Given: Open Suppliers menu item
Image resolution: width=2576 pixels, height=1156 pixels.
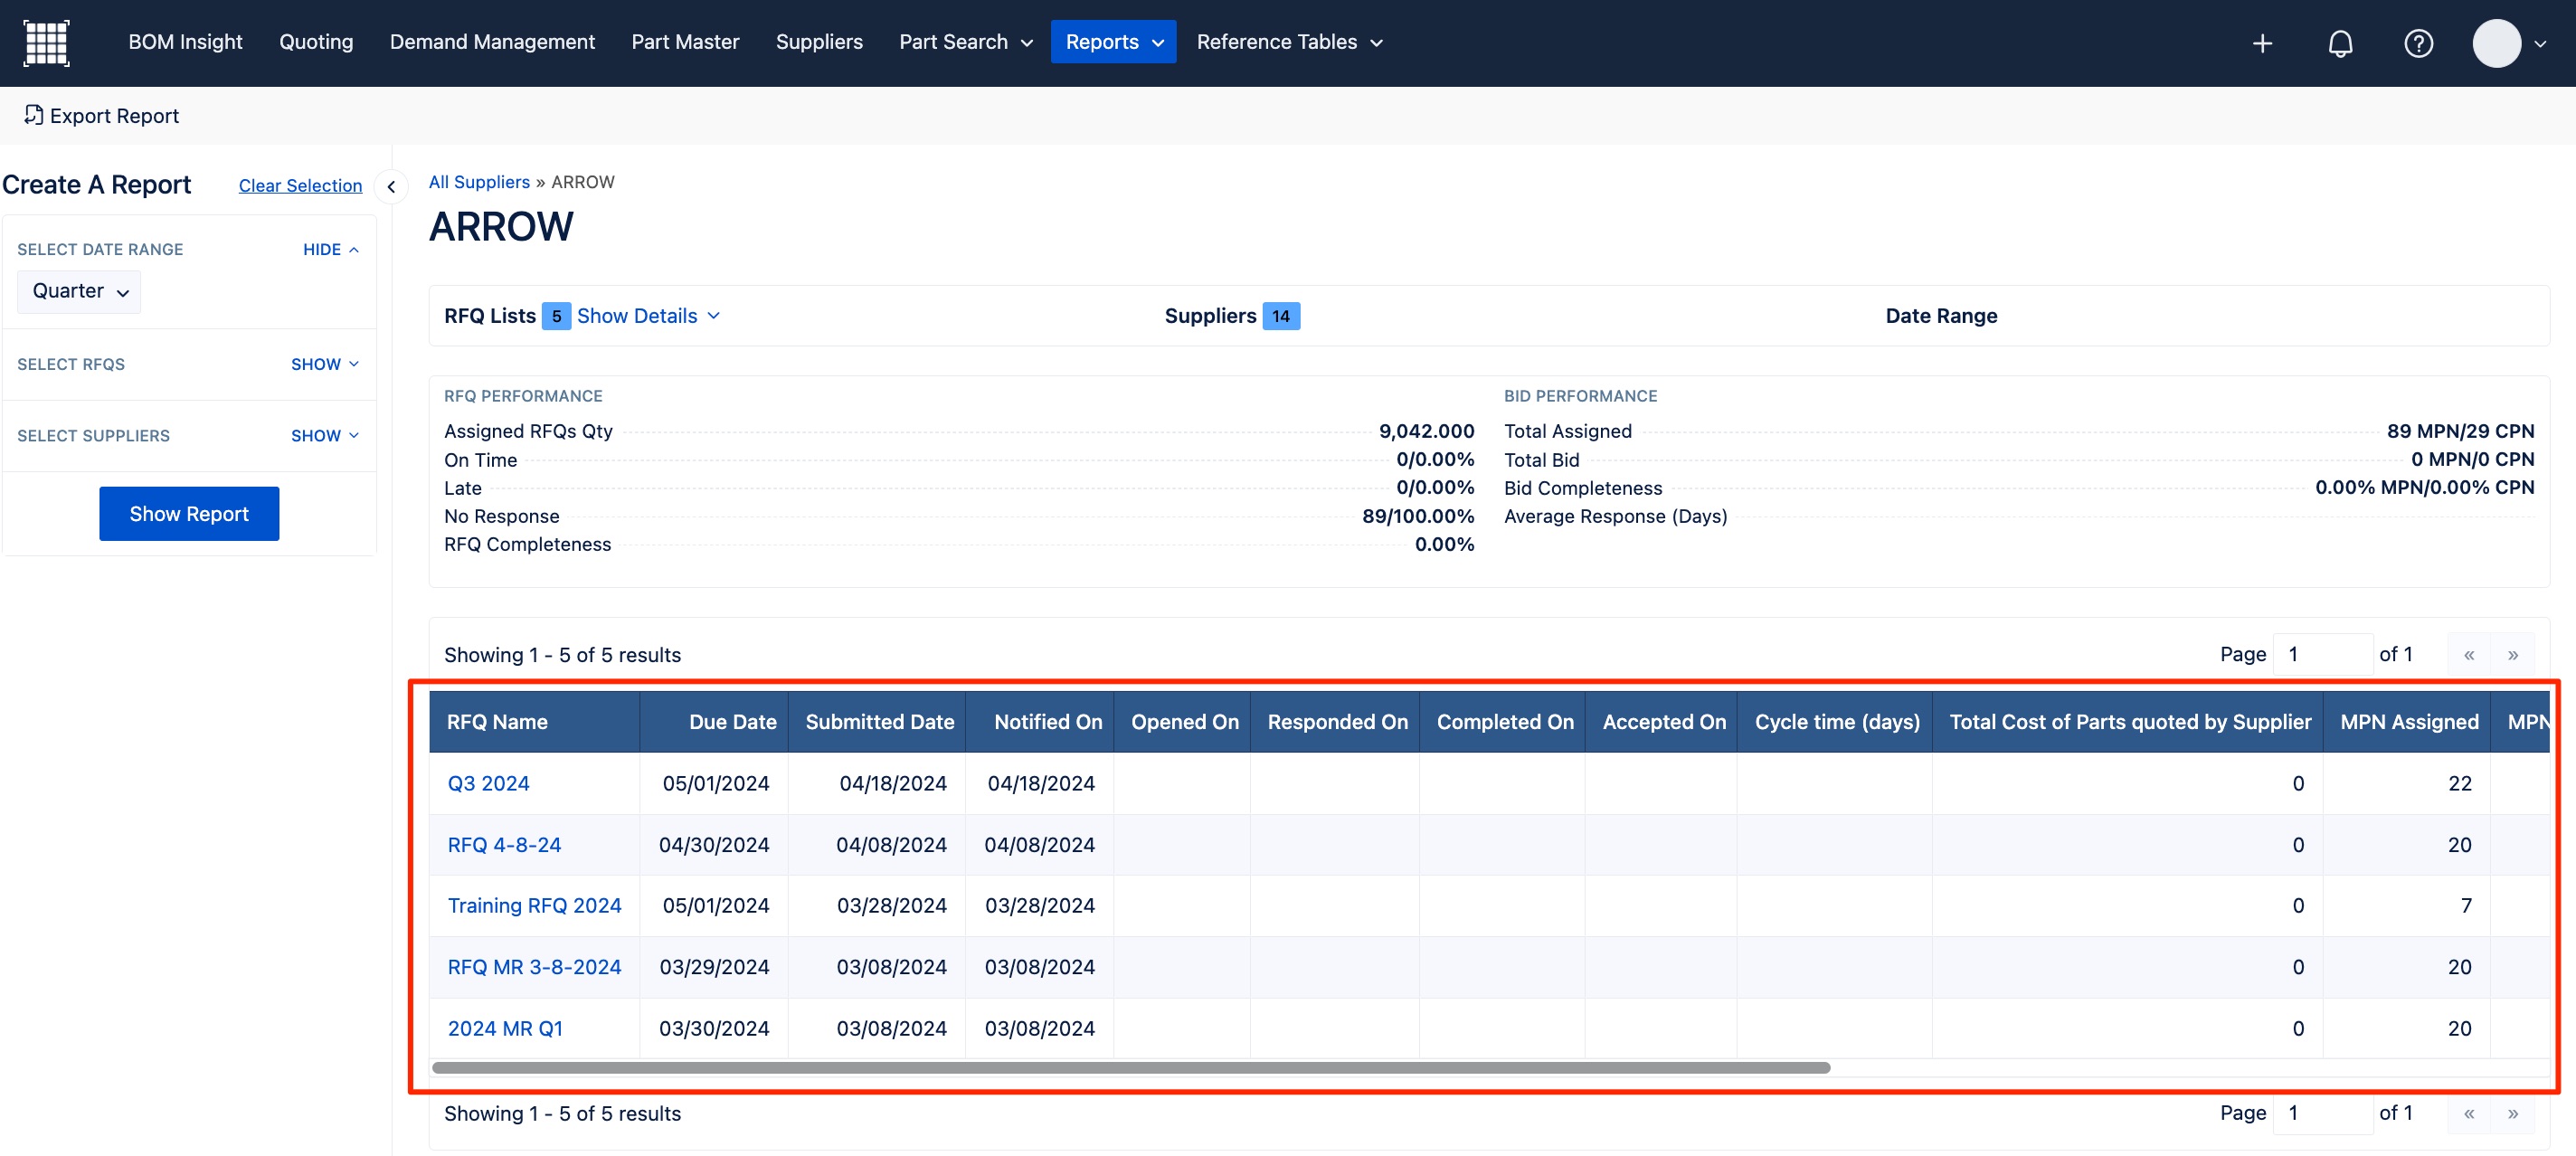Looking at the screenshot, I should 819,42.
